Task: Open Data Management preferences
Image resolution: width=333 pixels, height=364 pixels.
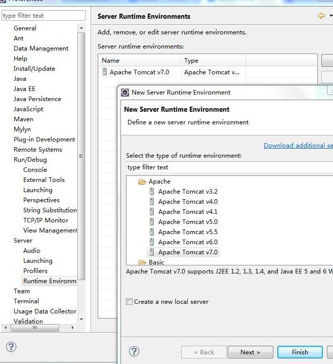Action: [41, 49]
